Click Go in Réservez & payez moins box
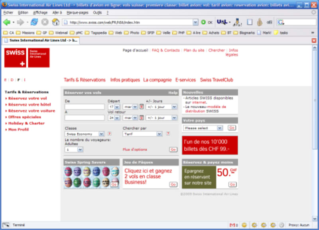The width and height of the screenshot is (319, 230). click(x=232, y=184)
